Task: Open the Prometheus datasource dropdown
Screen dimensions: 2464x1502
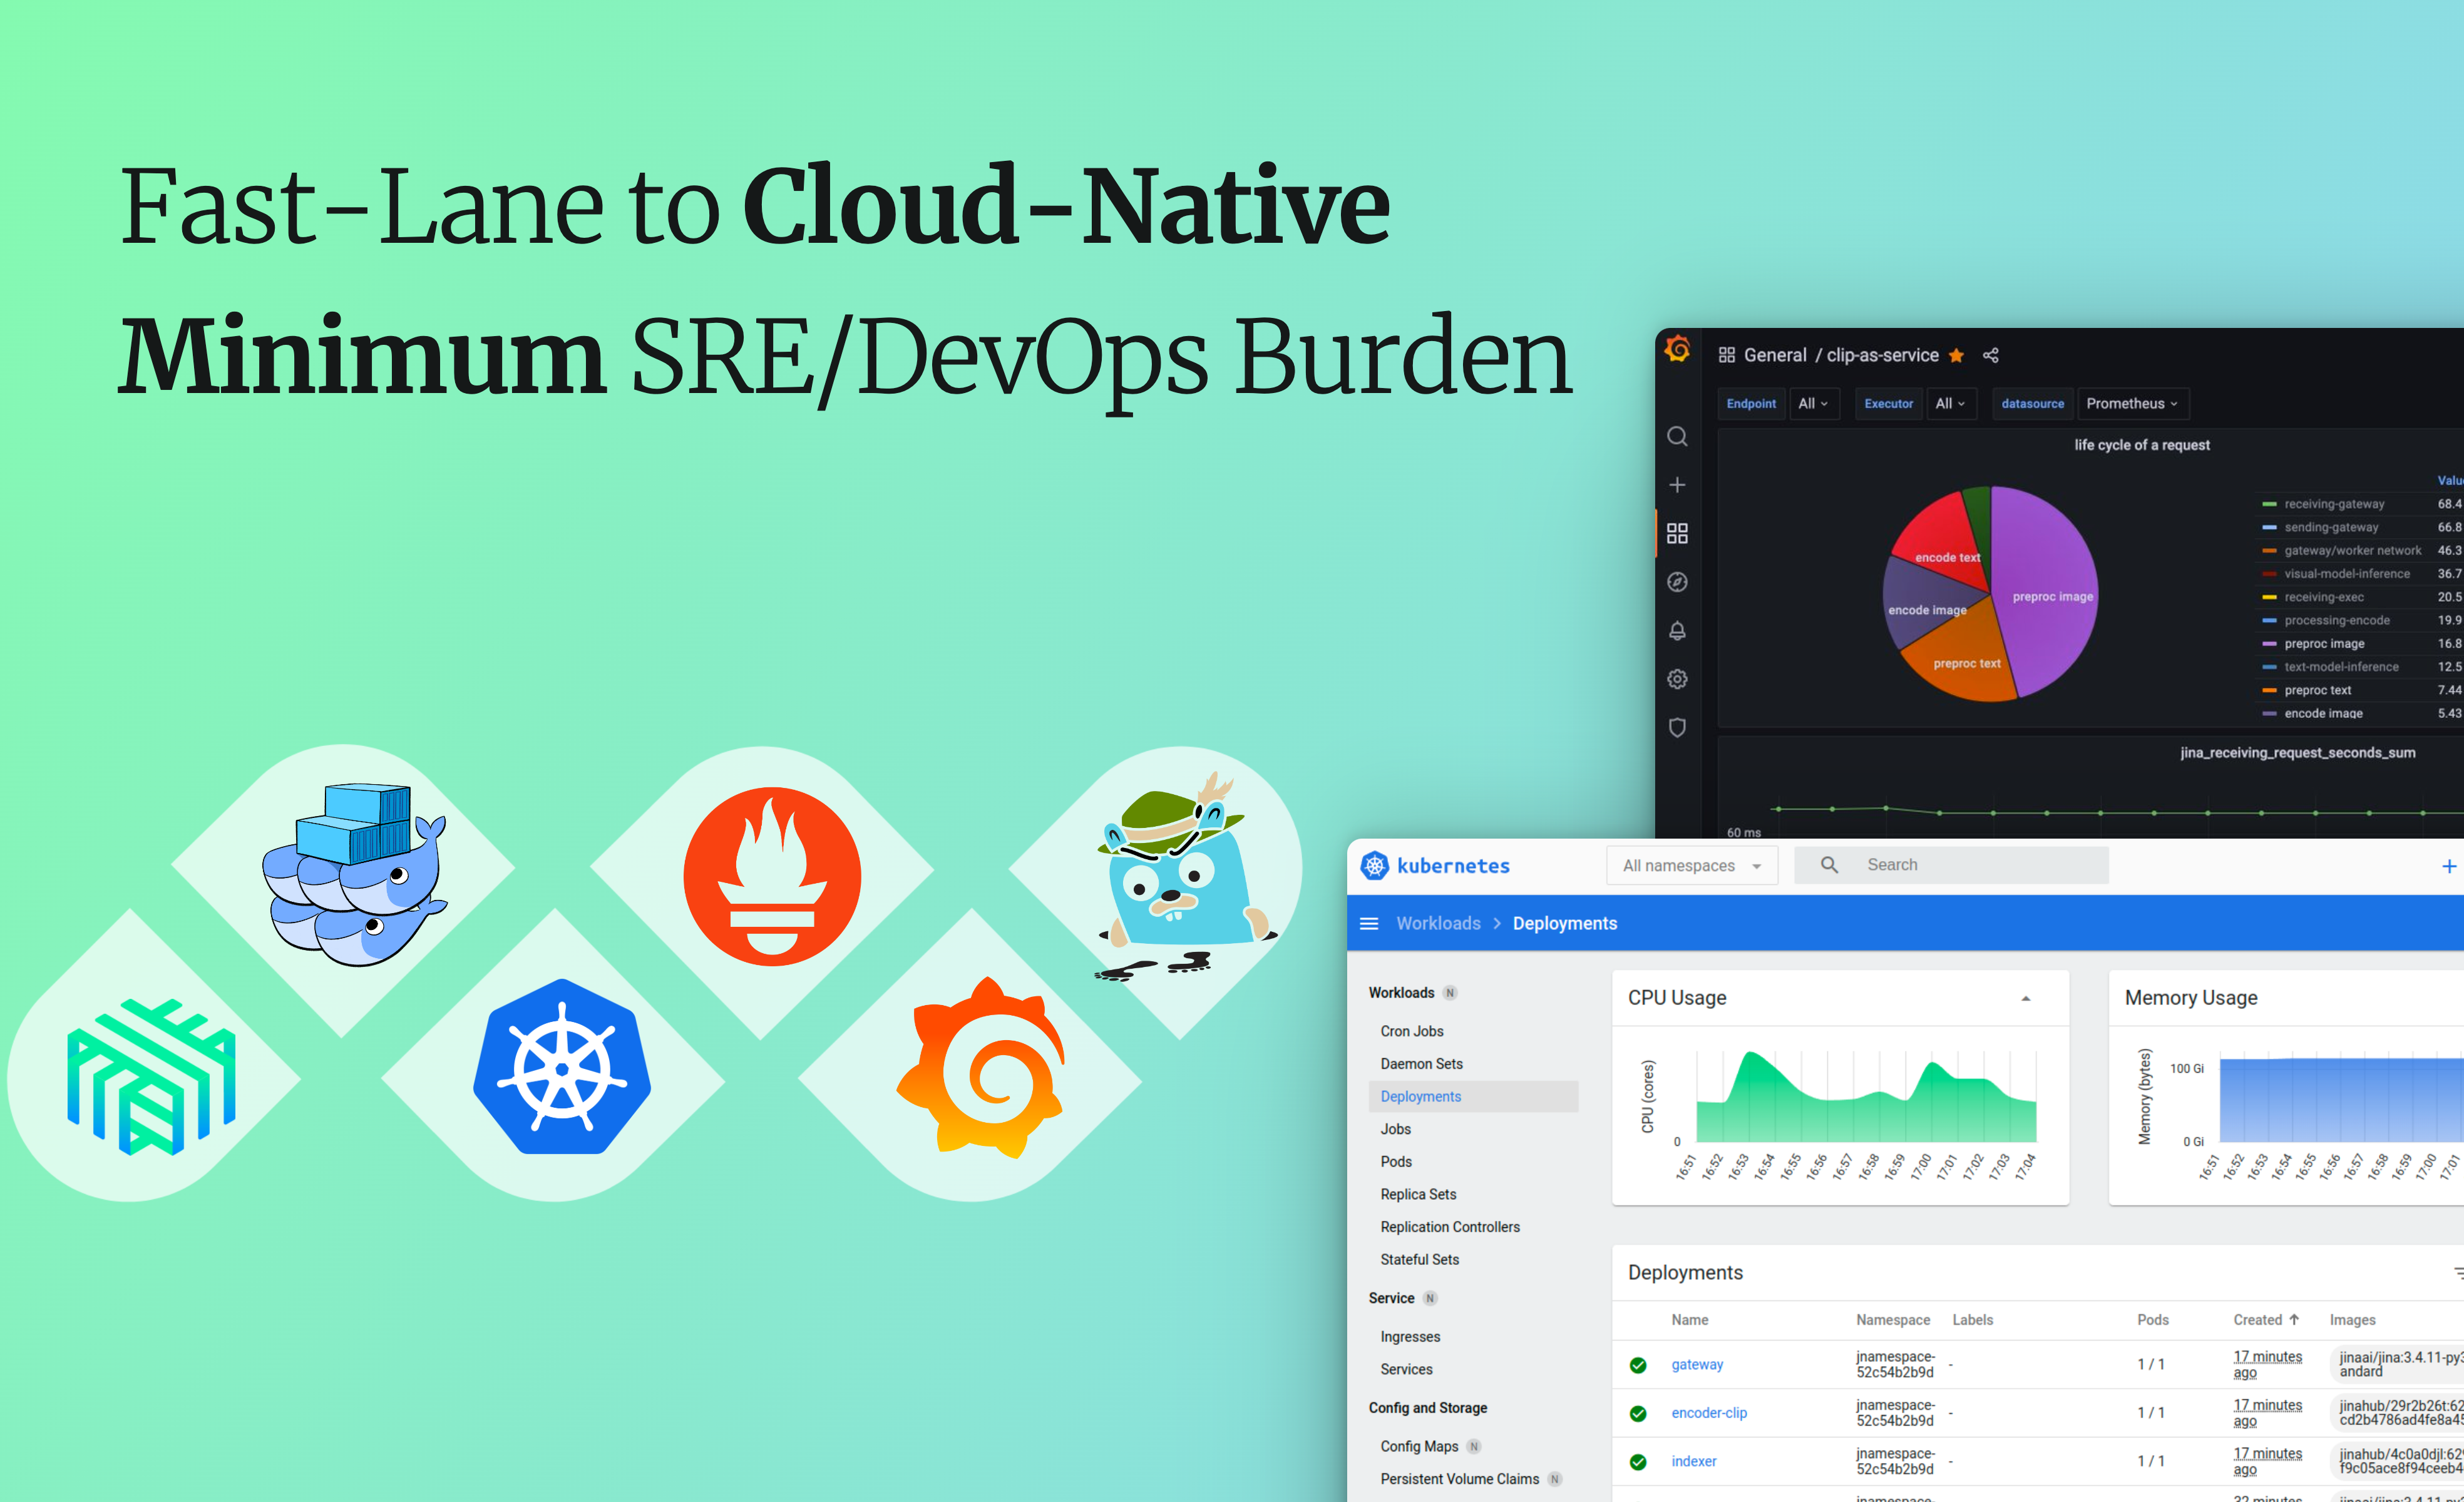Action: click(x=2131, y=404)
